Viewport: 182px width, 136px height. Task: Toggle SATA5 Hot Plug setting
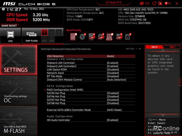[x=91, y=93]
